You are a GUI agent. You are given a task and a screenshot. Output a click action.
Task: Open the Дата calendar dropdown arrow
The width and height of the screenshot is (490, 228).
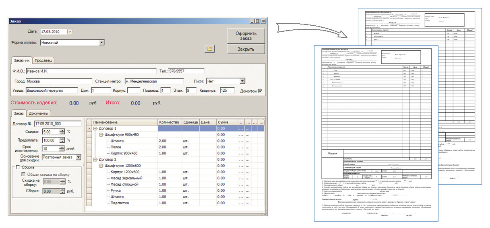coord(70,31)
